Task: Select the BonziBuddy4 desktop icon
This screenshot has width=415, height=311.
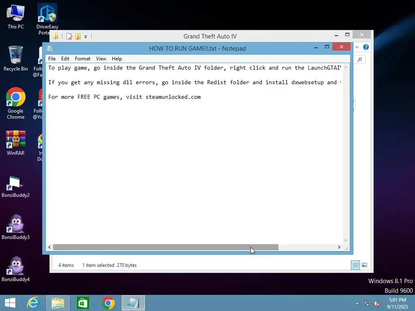Action: point(16,269)
